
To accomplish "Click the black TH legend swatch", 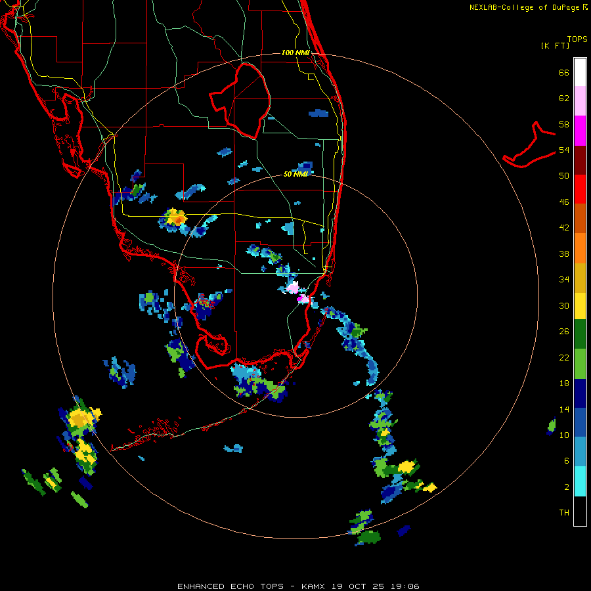I will tap(580, 511).
